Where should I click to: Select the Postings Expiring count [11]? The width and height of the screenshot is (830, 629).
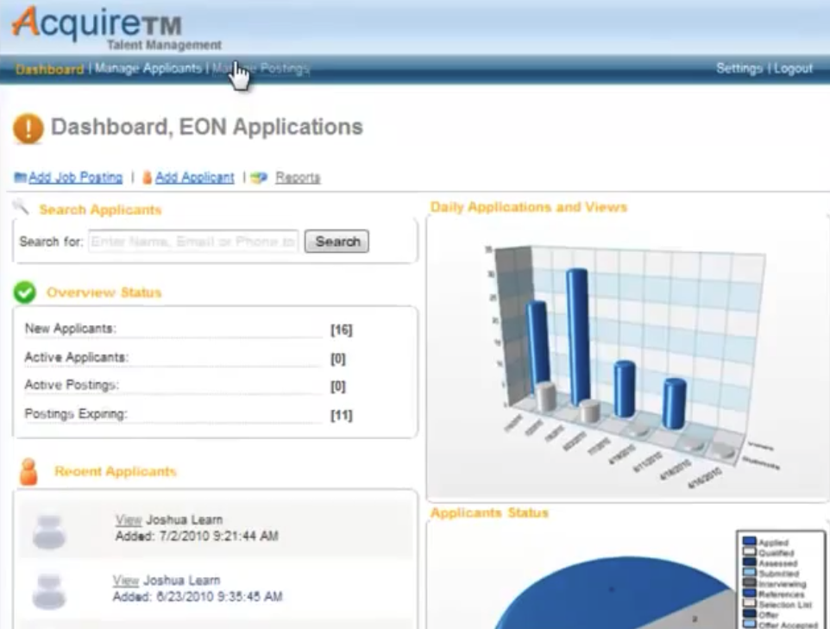(x=342, y=415)
